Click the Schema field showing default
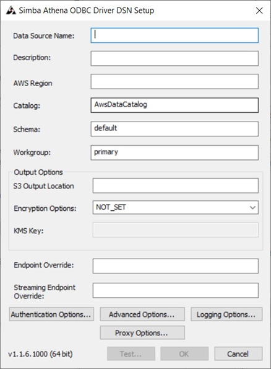Image resolution: width=271 pixels, height=369 pixels. tap(174, 129)
